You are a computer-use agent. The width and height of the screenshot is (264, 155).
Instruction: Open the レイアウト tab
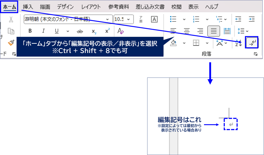[x=91, y=7]
